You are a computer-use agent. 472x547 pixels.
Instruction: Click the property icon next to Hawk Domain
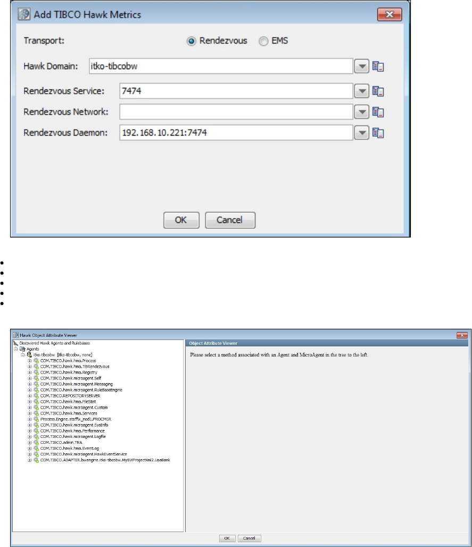tap(378, 67)
